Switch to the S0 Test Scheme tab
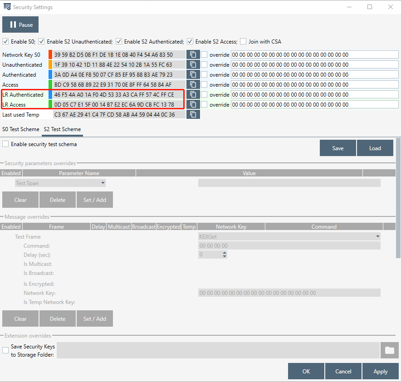 (21, 129)
